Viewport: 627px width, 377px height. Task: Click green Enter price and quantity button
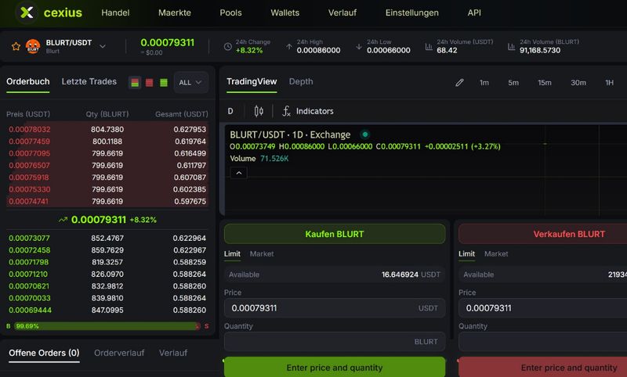pos(335,367)
